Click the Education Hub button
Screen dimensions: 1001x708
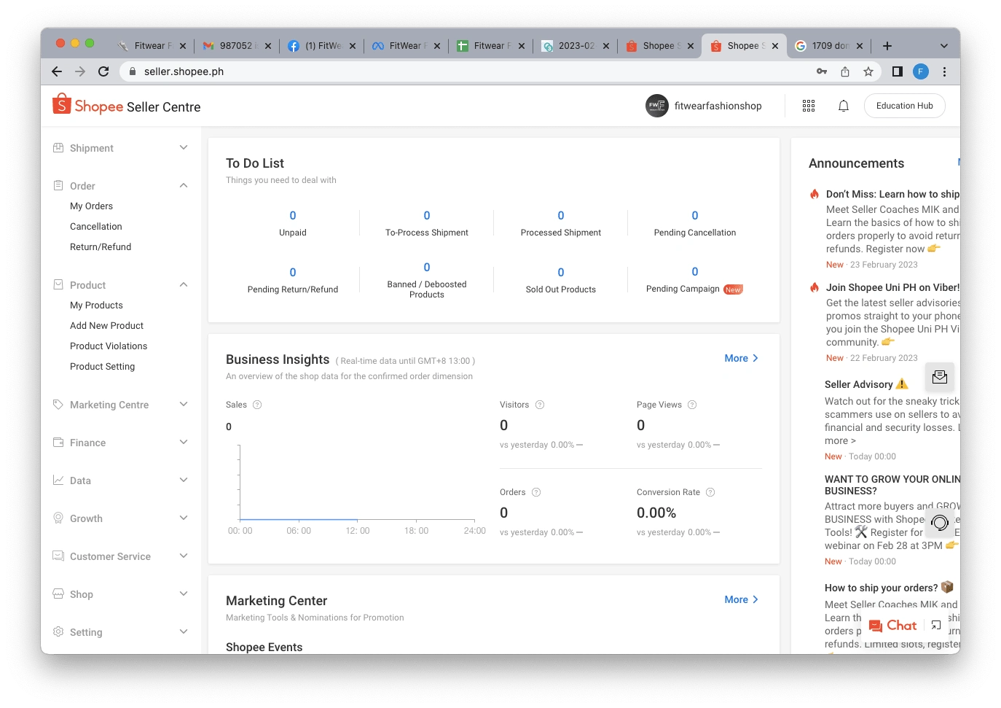pyautogui.click(x=905, y=106)
